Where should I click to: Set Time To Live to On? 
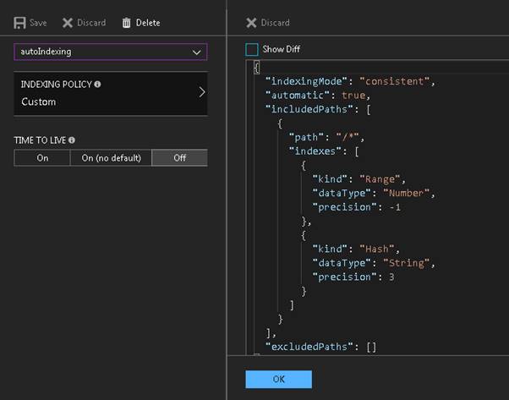(x=42, y=158)
